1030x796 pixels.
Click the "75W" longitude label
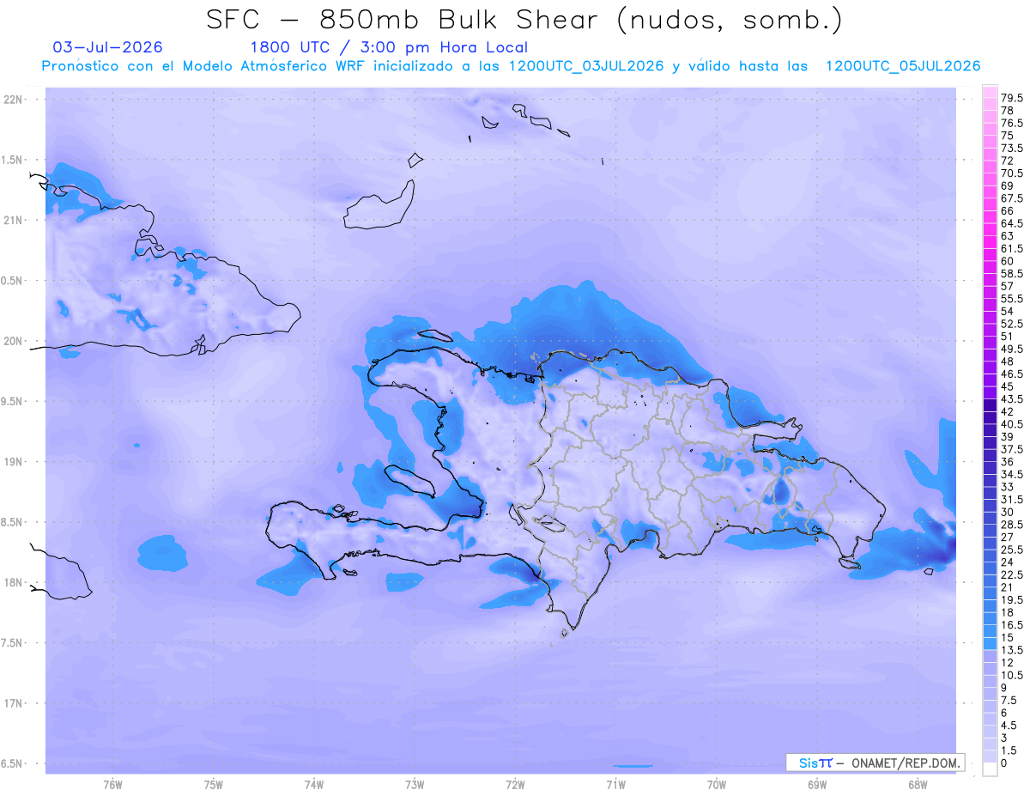point(213,784)
